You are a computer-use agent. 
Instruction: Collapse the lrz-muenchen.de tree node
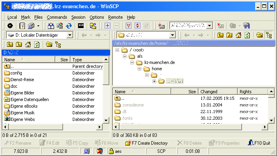point(132,63)
